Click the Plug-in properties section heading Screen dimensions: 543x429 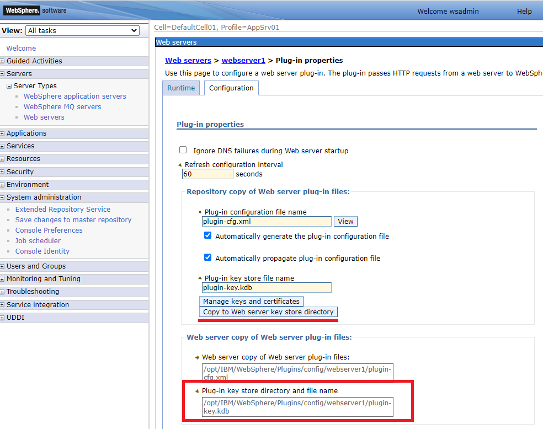(210, 124)
